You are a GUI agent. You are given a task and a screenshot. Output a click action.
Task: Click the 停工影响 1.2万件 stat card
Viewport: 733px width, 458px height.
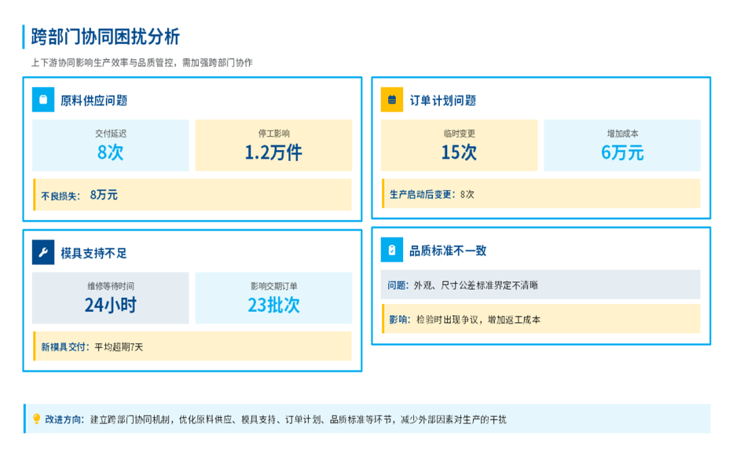tap(274, 145)
